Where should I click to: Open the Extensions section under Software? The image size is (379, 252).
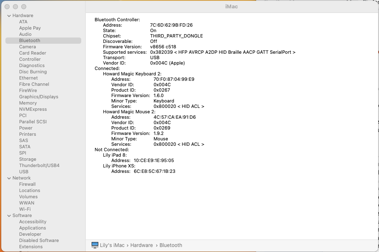tap(31, 247)
